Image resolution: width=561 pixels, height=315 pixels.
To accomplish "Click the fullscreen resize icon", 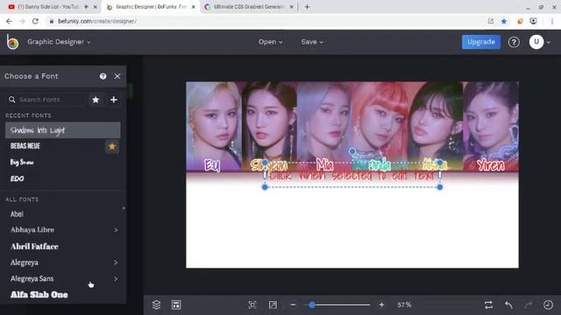I will (273, 304).
